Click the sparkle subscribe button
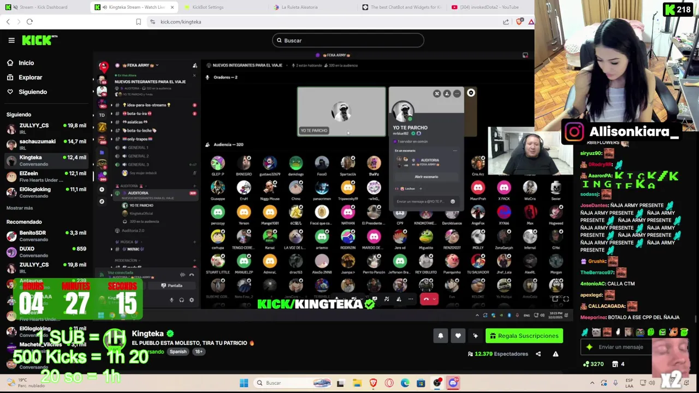Screen dimensions: 699x393 476,336
